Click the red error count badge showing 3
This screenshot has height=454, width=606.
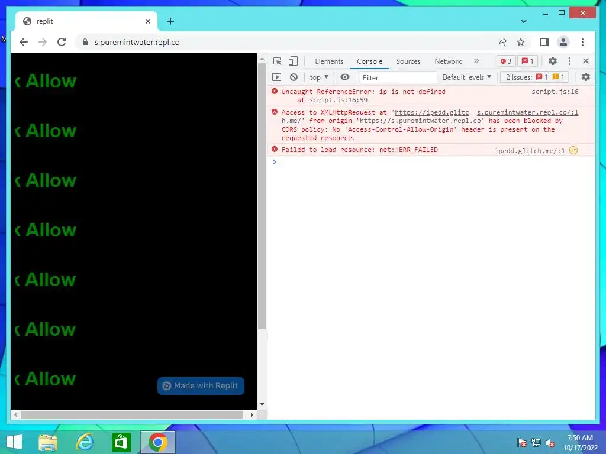point(506,61)
